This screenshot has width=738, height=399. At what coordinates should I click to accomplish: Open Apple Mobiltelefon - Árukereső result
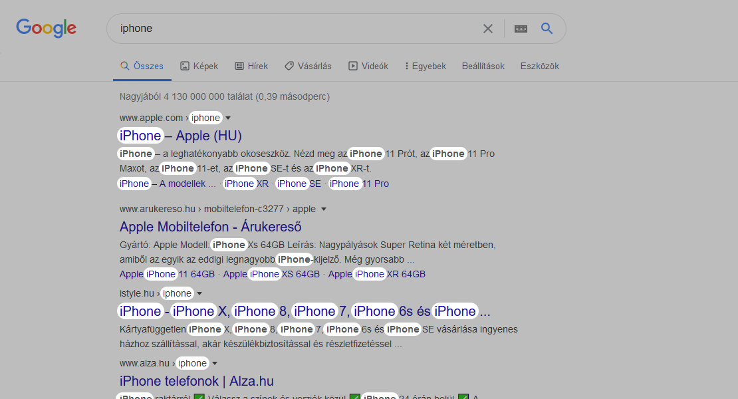(x=210, y=227)
